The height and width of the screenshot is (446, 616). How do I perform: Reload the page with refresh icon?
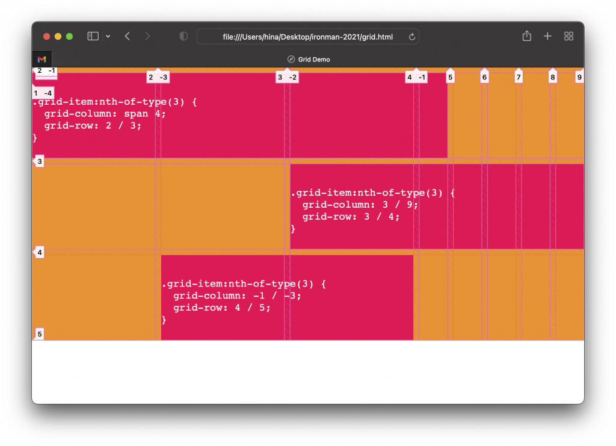tap(411, 37)
